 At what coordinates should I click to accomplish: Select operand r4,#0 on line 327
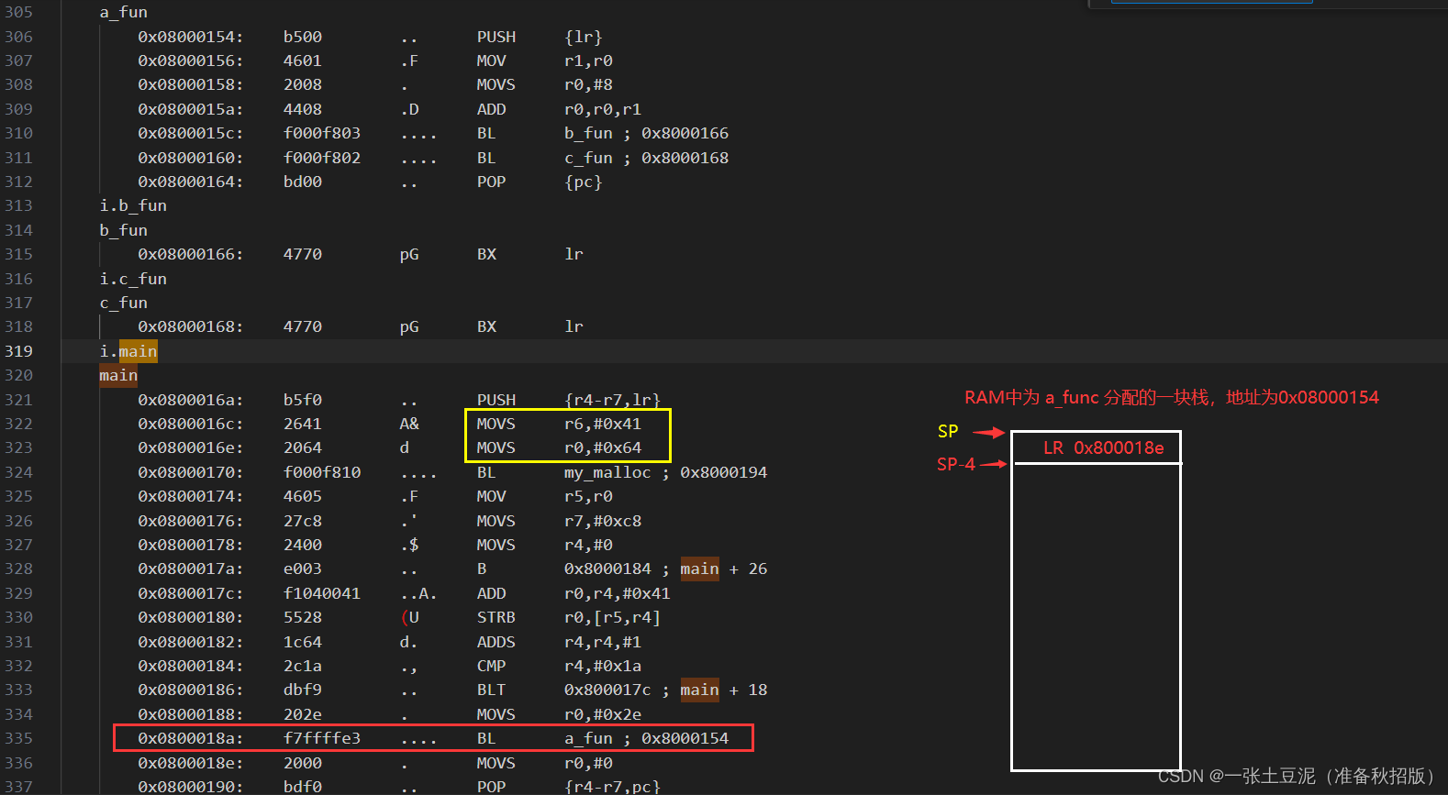point(588,545)
